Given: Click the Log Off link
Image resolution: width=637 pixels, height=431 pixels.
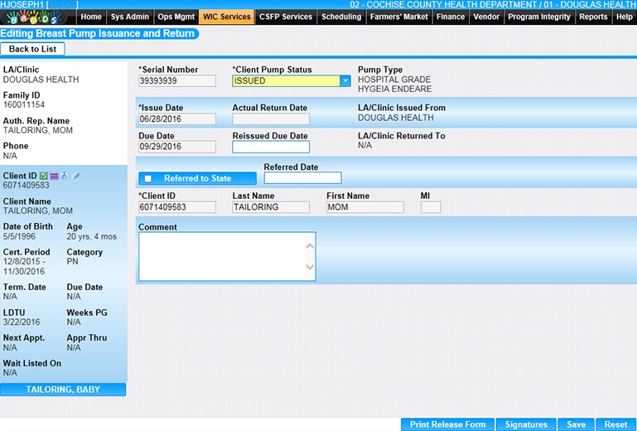Looking at the screenshot, I should (x=60, y=5).
